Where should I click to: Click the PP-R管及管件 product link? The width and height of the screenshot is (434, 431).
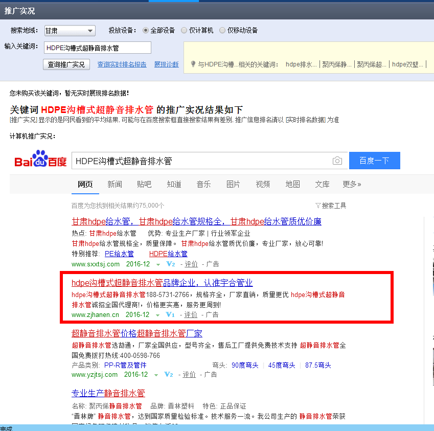[125, 365]
